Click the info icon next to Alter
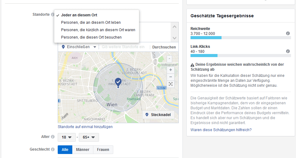Viewport: 296px width, 158px height. click(52, 137)
